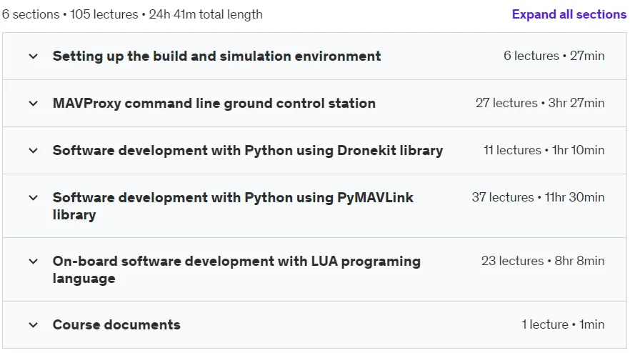The width and height of the screenshot is (630, 353).
Task: Click the '1 lecture • 1min' label
Action: tap(563, 324)
